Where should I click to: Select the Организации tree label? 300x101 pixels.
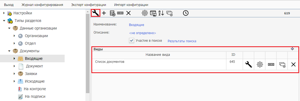(x=36, y=36)
